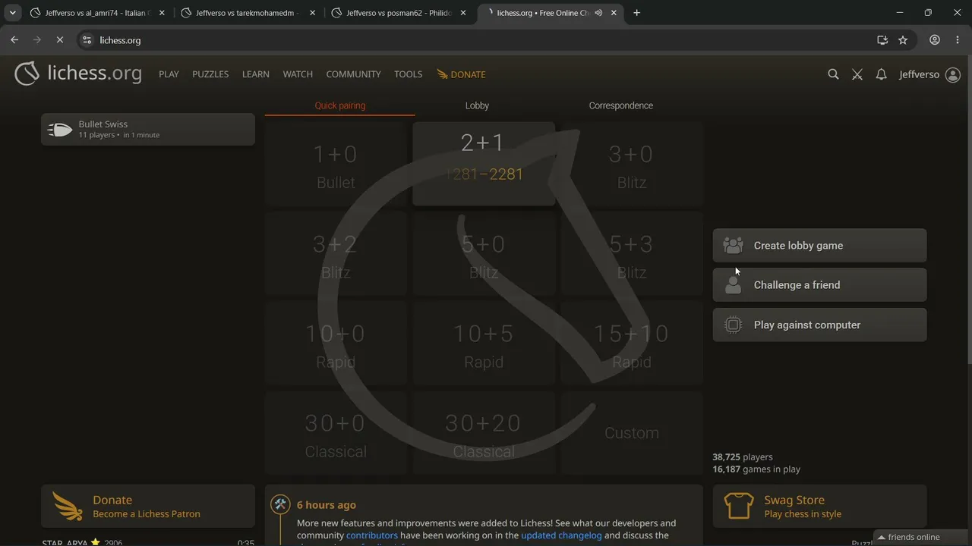Select 15+10 Rapid pairing

pyautogui.click(x=632, y=343)
